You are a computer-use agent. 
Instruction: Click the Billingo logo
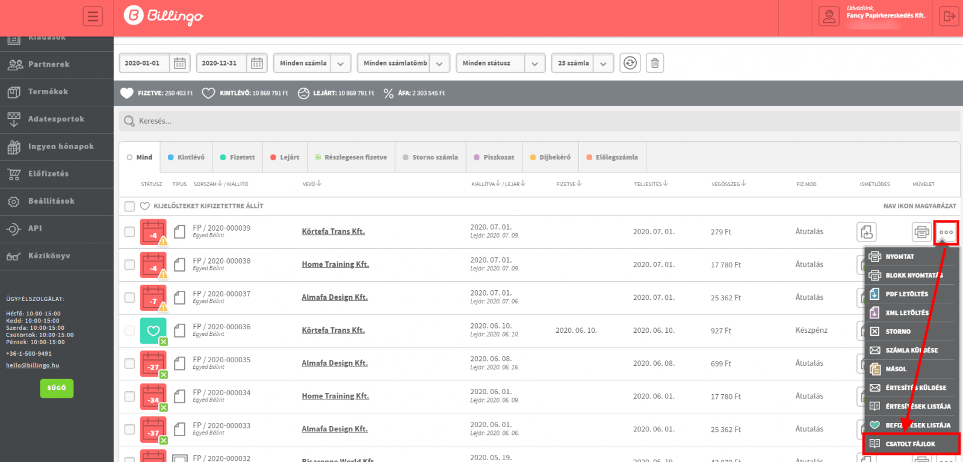pyautogui.click(x=164, y=16)
